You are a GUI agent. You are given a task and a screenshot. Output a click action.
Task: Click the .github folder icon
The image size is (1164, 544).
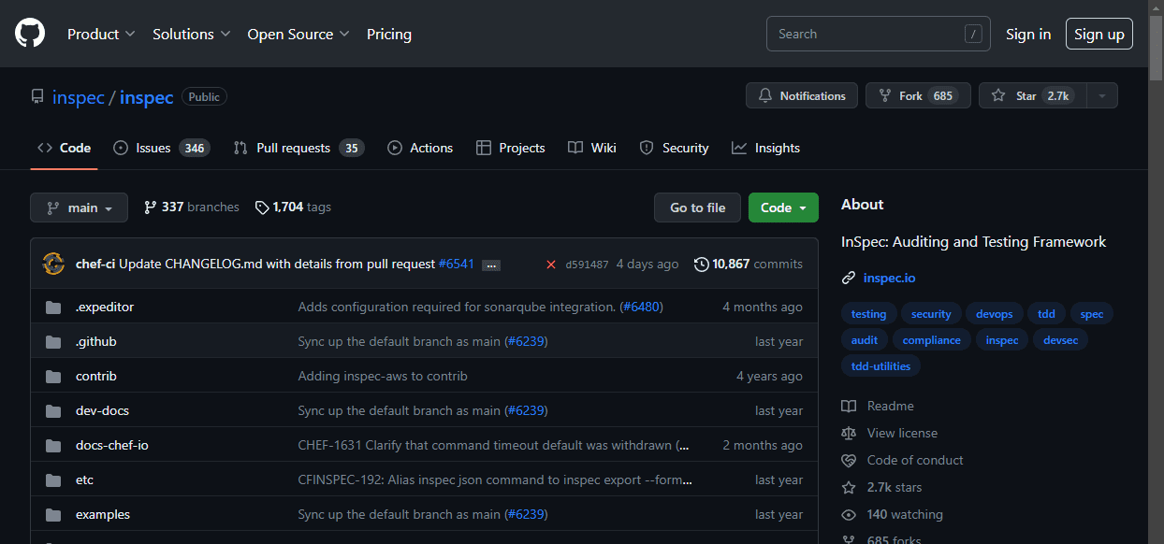click(x=53, y=341)
